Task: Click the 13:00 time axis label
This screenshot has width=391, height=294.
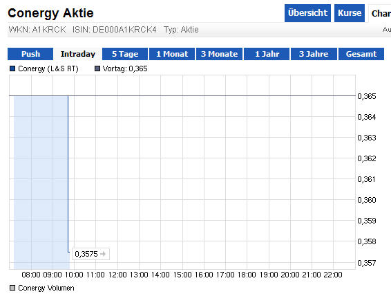Action: 139,275
